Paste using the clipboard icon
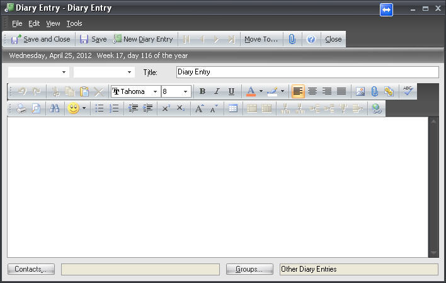Viewport: 446px width, 283px height. (x=84, y=91)
